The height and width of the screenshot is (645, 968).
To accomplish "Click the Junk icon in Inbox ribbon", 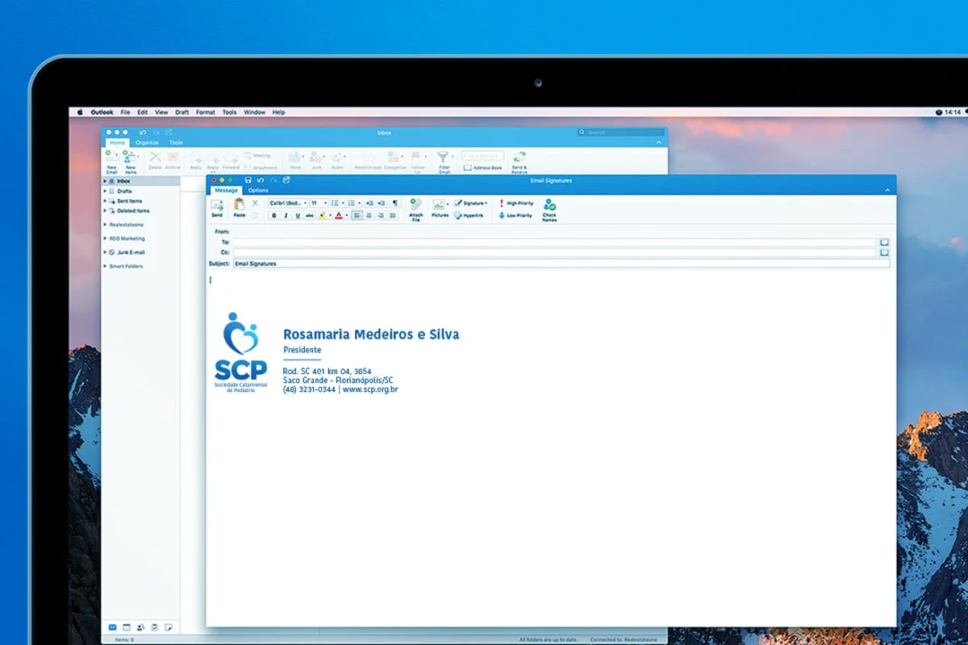I will click(316, 157).
